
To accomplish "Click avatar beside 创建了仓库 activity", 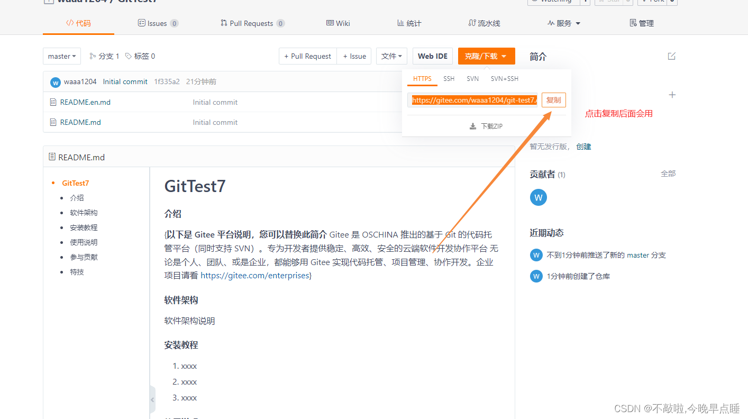I will coord(536,276).
